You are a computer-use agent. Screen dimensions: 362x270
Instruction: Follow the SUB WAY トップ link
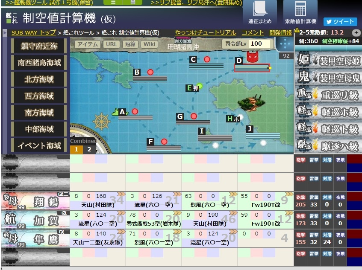(x=34, y=33)
